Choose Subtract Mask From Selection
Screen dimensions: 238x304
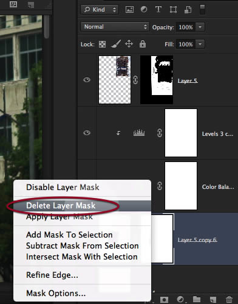[x=82, y=246]
